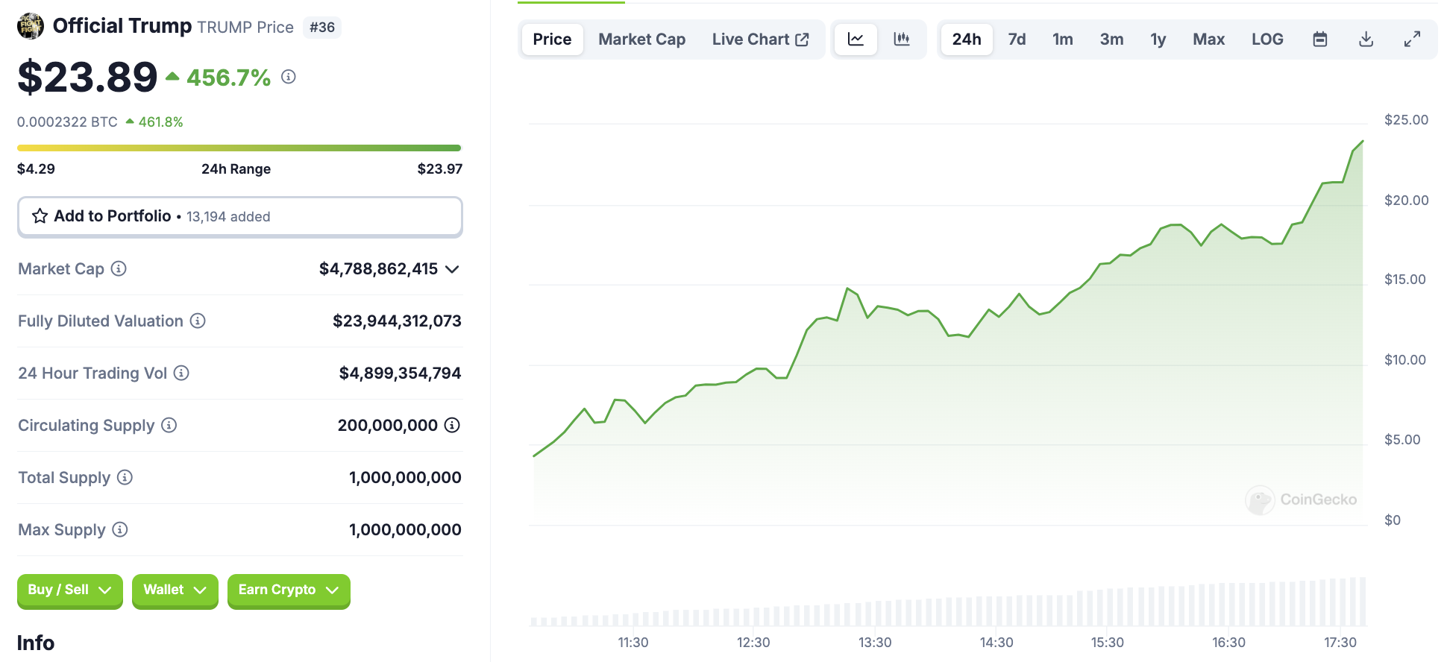Expand chart to fullscreen
The height and width of the screenshot is (662, 1447).
[1412, 40]
